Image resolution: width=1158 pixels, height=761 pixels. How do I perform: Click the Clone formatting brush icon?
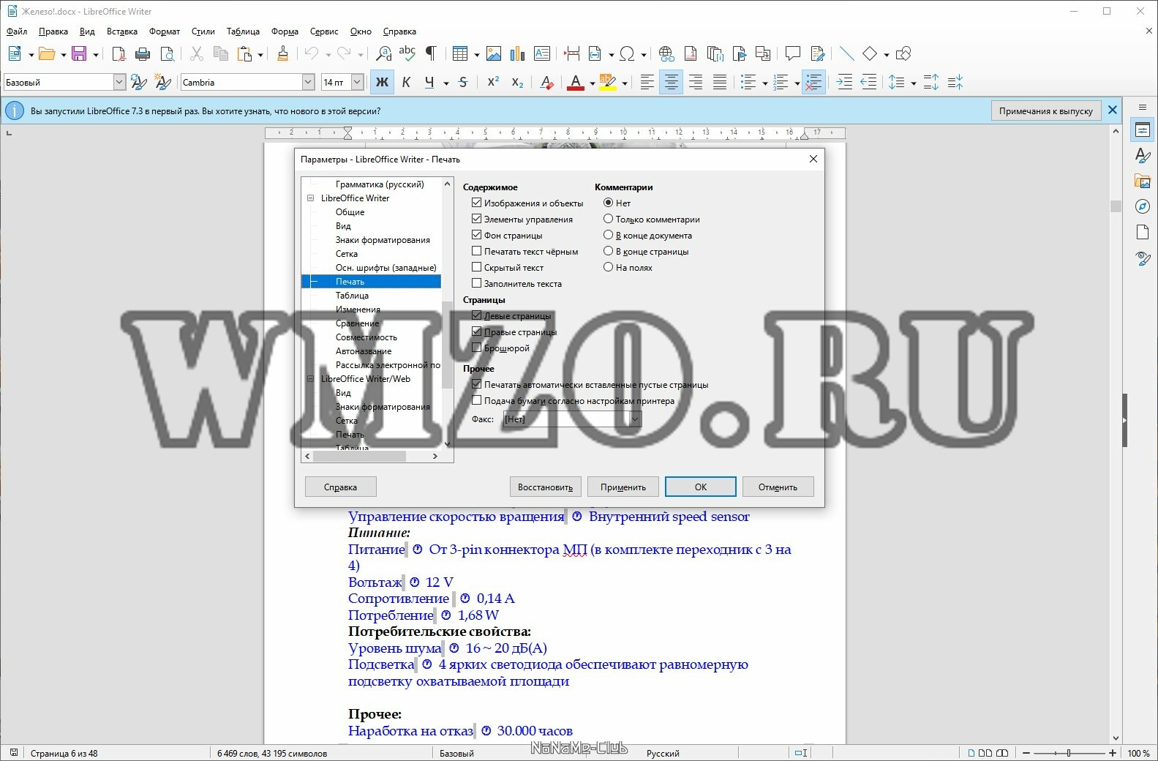tap(282, 53)
